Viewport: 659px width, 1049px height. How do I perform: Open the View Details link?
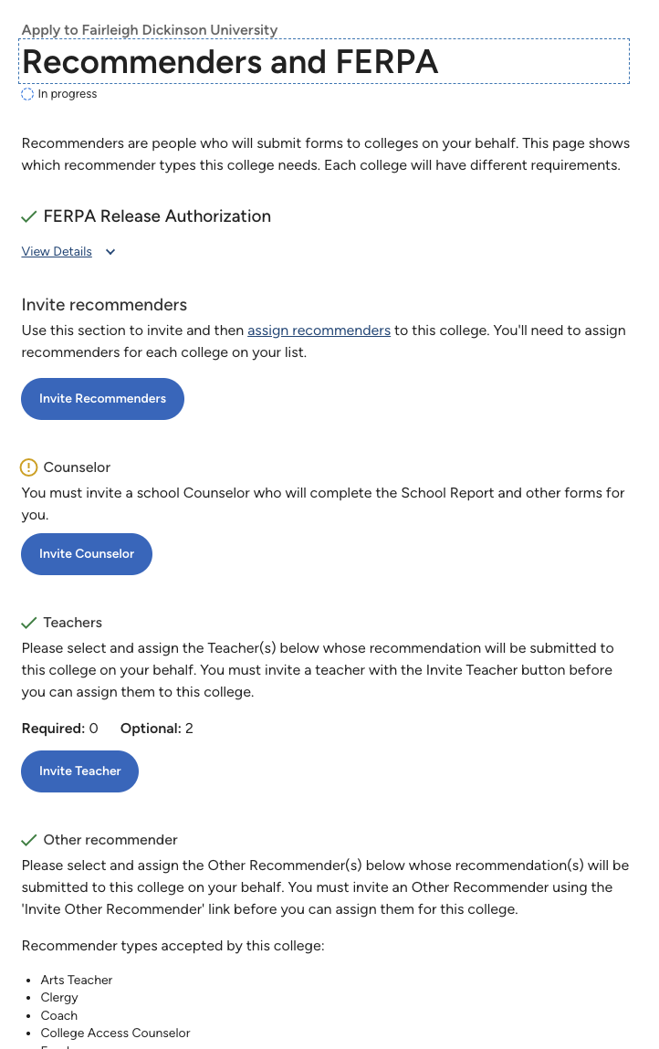[57, 252]
